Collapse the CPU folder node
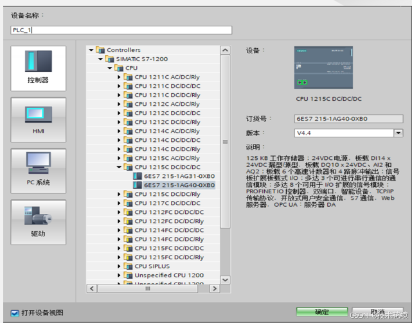The width and height of the screenshot is (412, 323). [109, 68]
